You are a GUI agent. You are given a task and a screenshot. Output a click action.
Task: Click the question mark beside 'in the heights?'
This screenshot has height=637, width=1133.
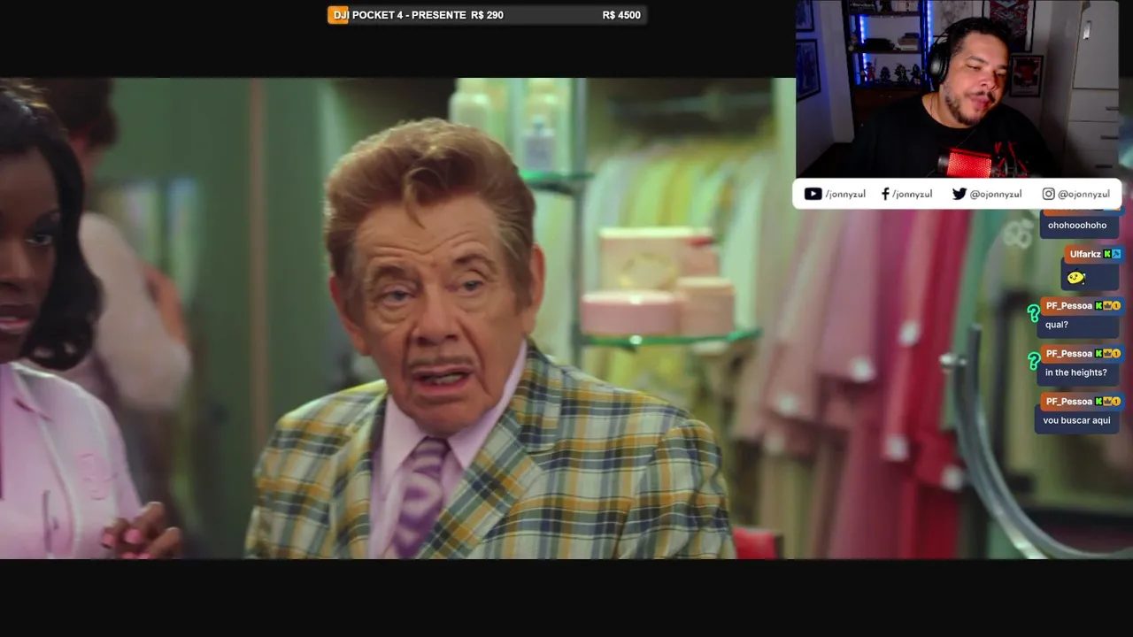(1033, 361)
